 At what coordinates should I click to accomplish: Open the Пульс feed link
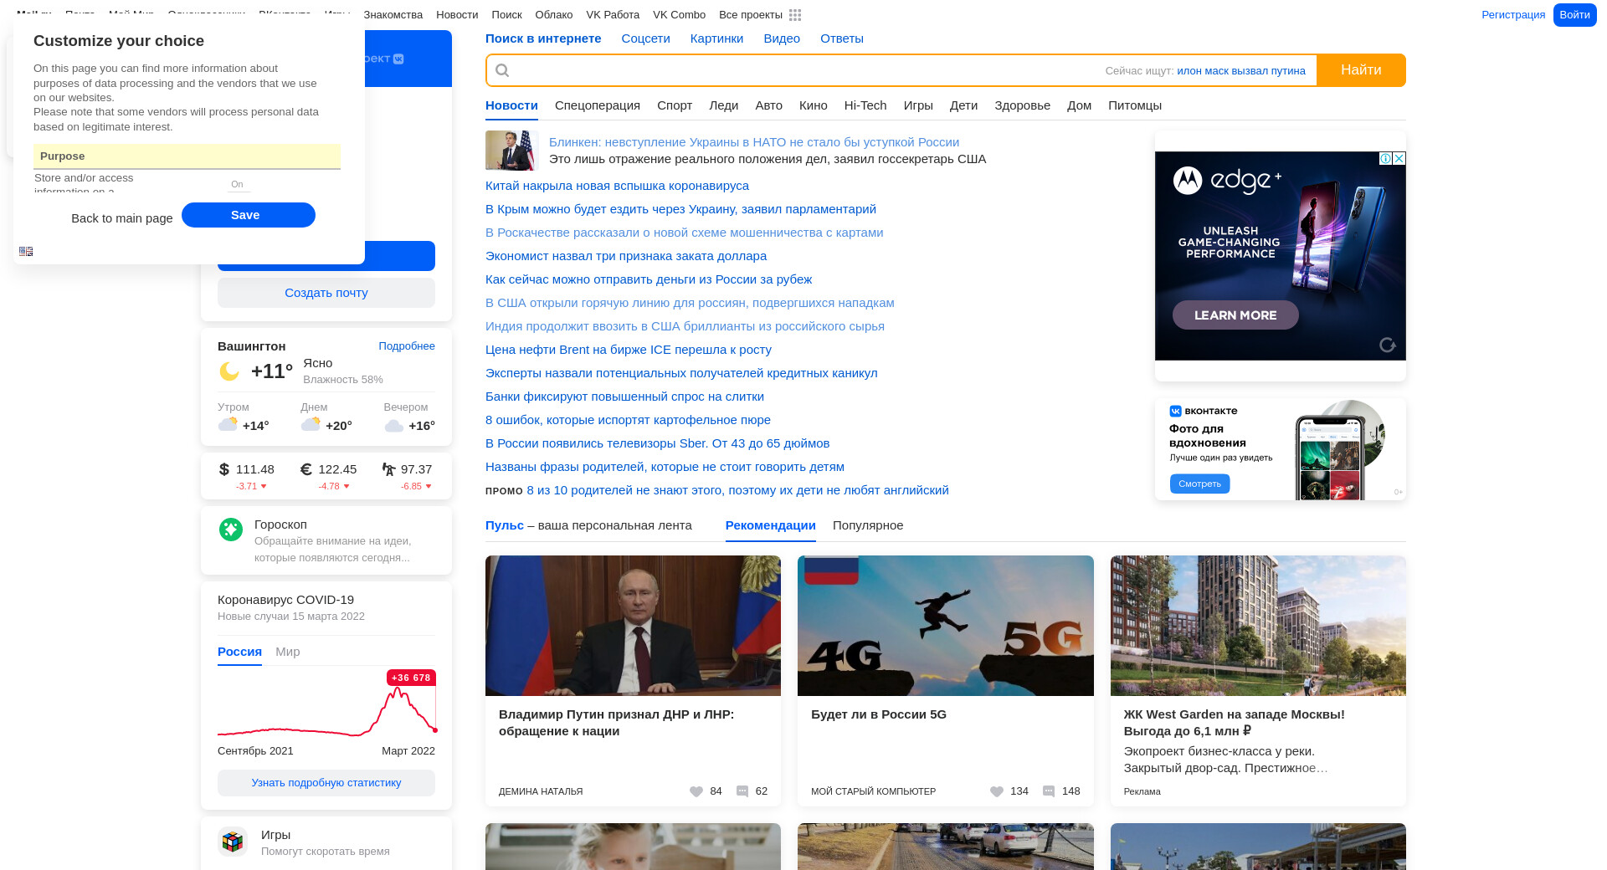click(x=505, y=525)
